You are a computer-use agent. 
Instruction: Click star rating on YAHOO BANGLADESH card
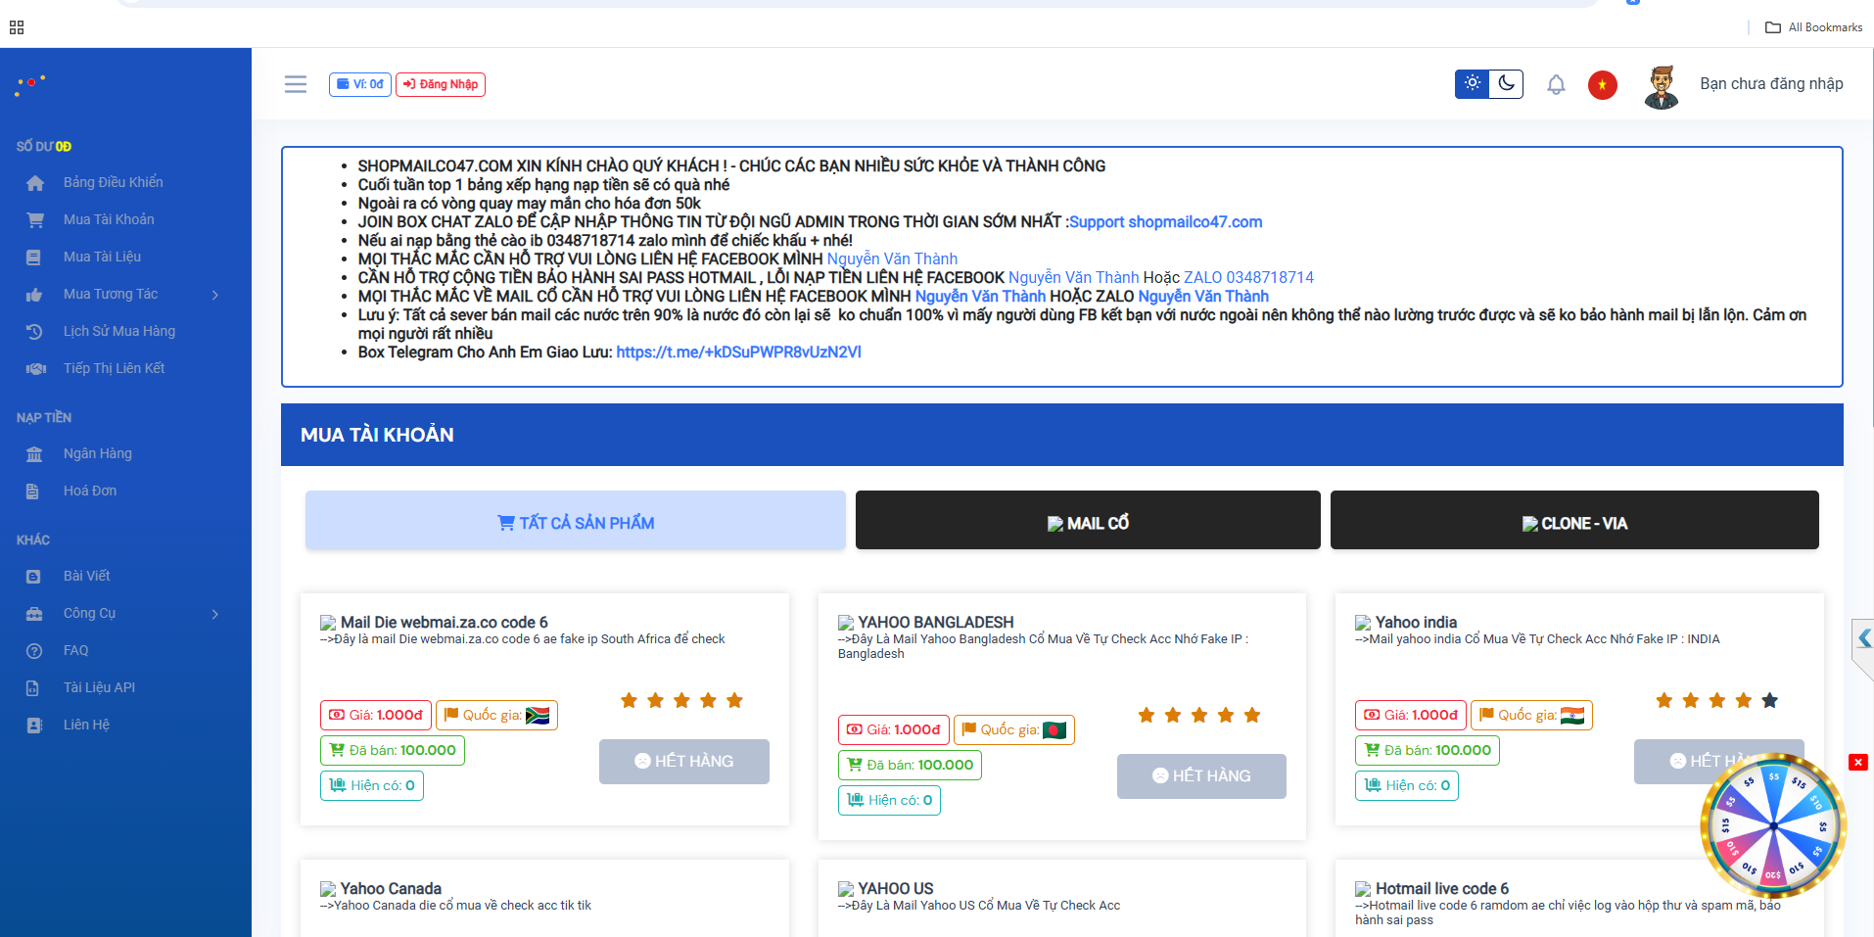point(1198,716)
